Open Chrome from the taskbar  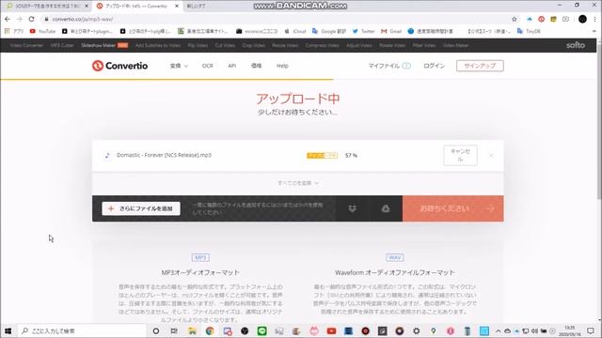(x=210, y=330)
